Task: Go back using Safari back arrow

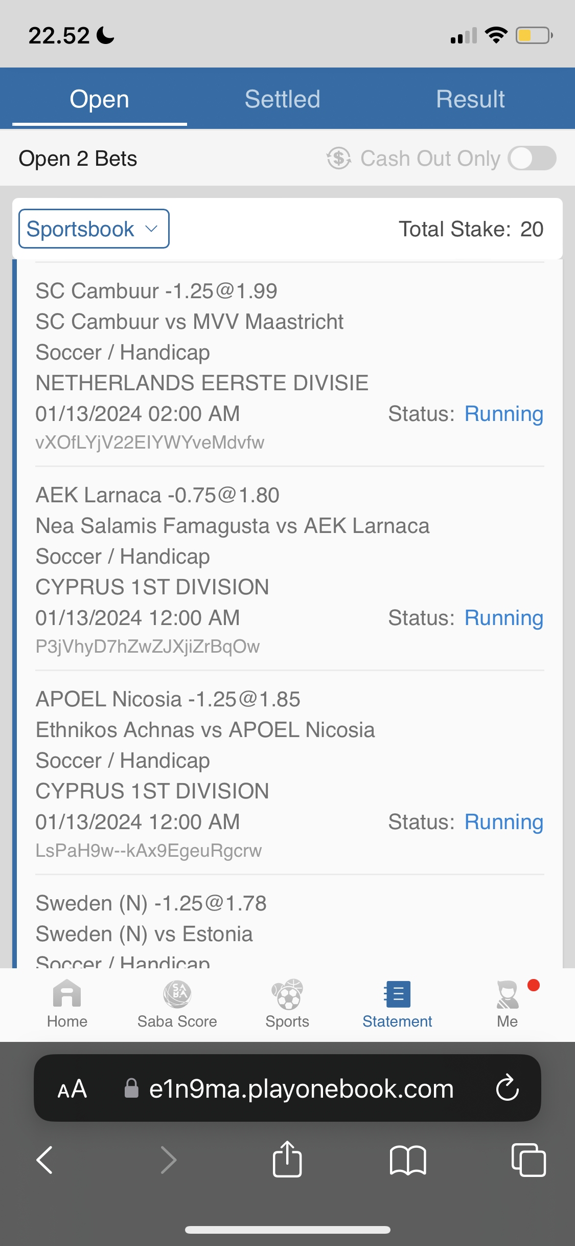Action: pyautogui.click(x=45, y=1160)
